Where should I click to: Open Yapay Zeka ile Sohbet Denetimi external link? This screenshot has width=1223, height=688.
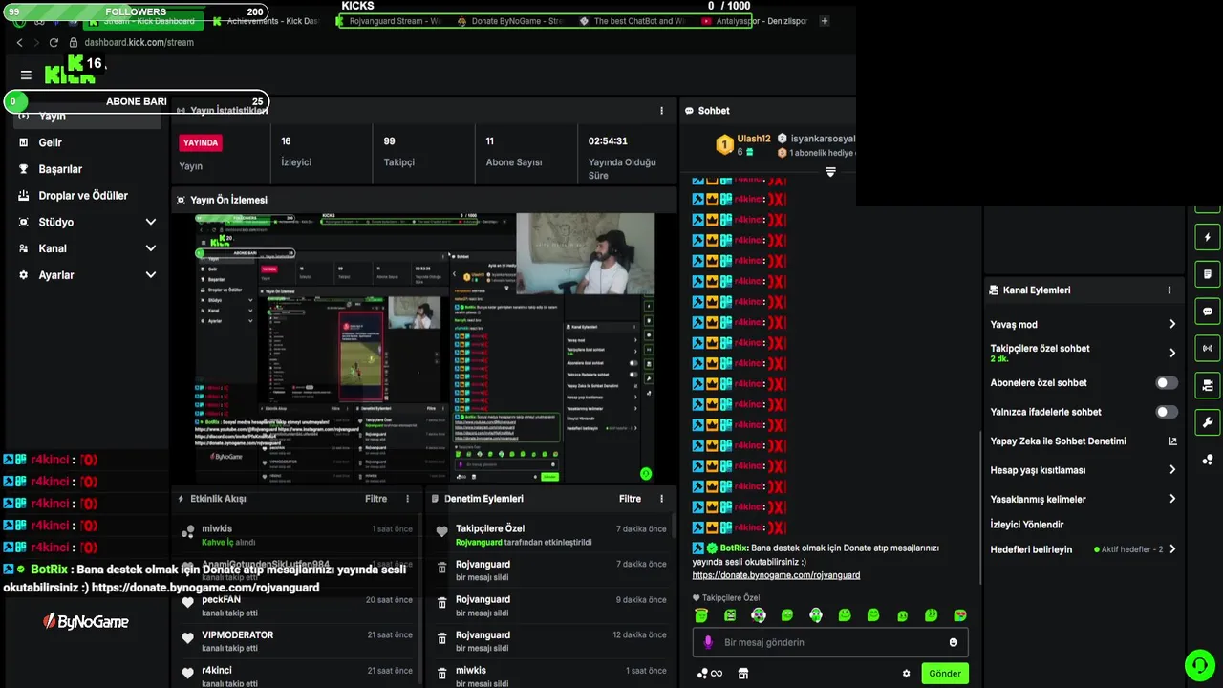(1172, 441)
